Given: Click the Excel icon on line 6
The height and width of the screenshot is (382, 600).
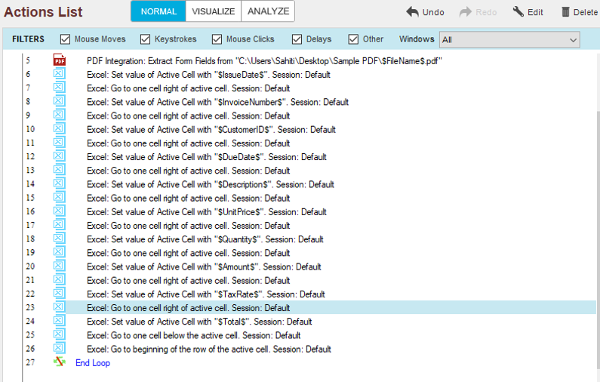Looking at the screenshot, I should 59,74.
